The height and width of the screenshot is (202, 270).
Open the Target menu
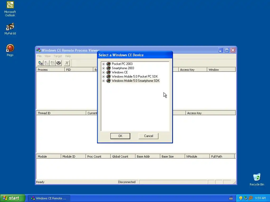point(58,56)
